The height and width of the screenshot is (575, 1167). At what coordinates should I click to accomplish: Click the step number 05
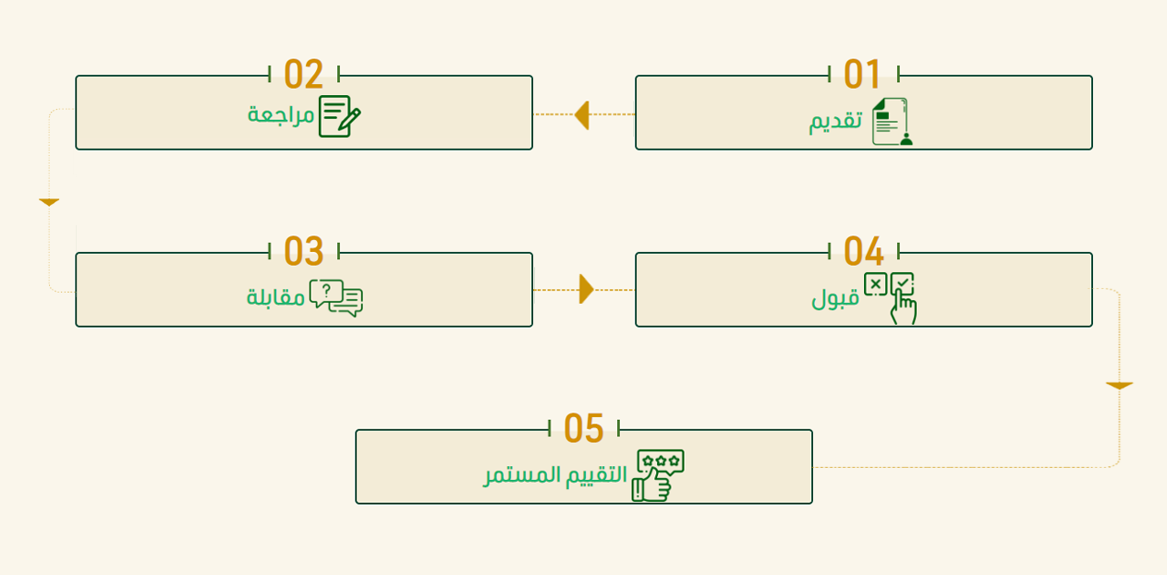click(583, 428)
